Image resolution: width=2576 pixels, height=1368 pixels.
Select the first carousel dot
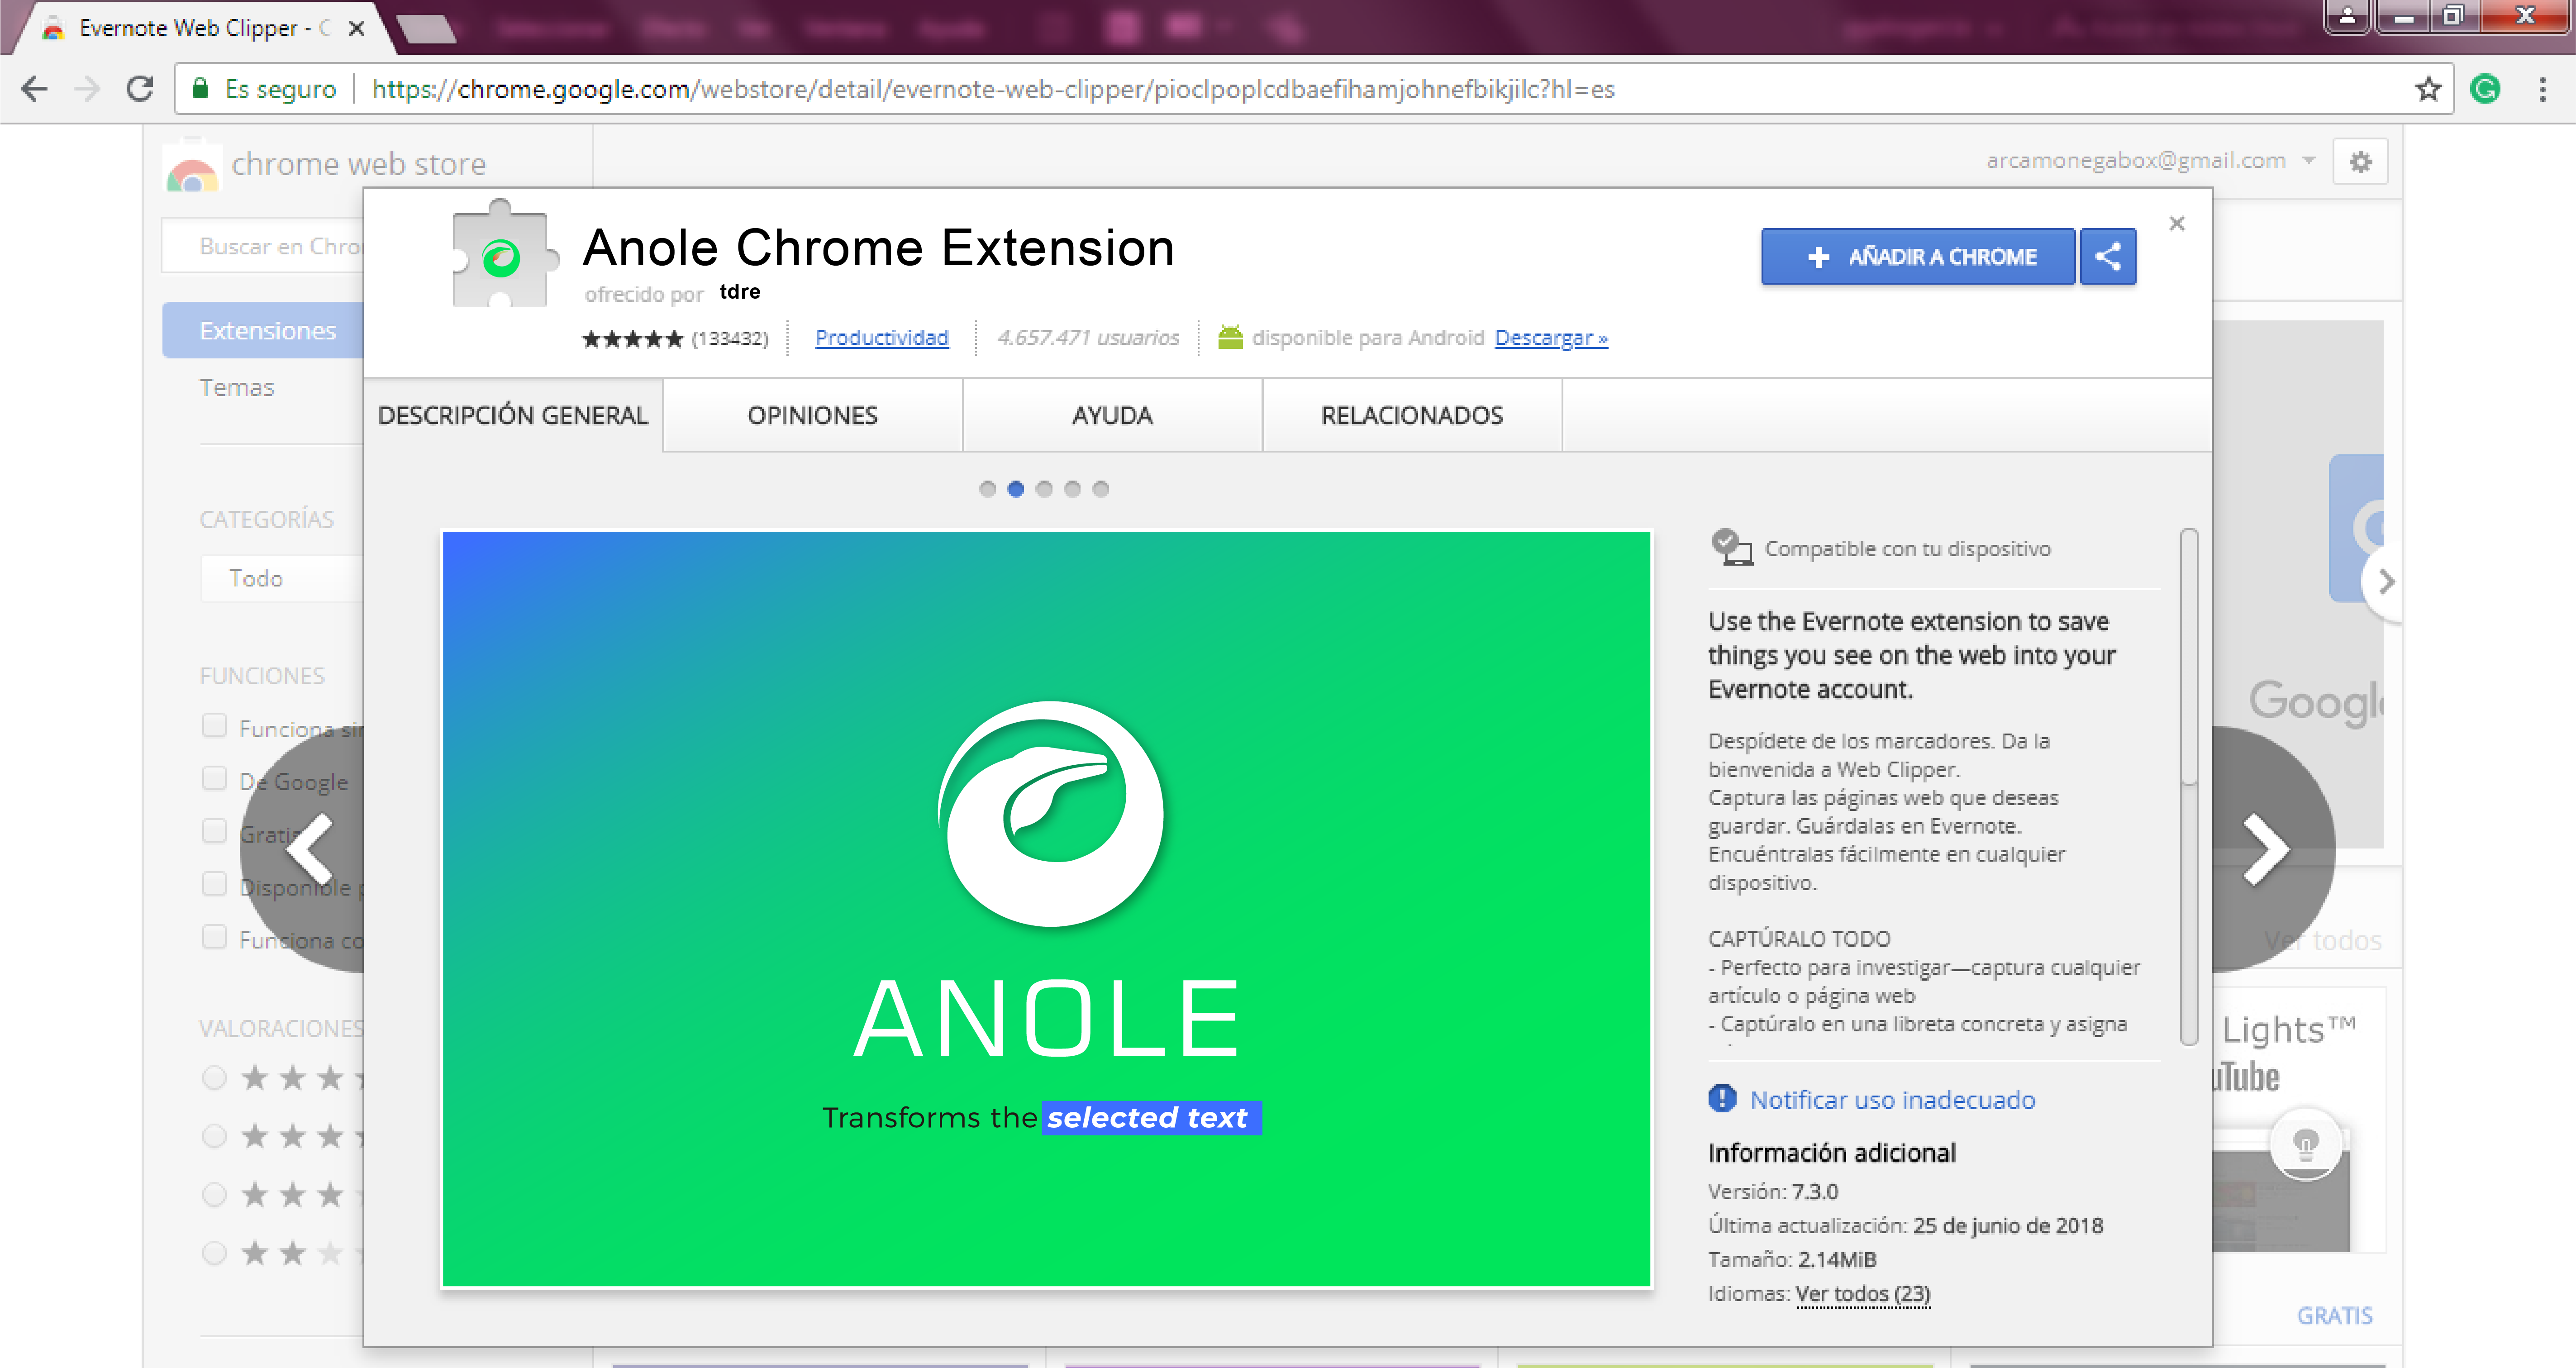click(987, 489)
